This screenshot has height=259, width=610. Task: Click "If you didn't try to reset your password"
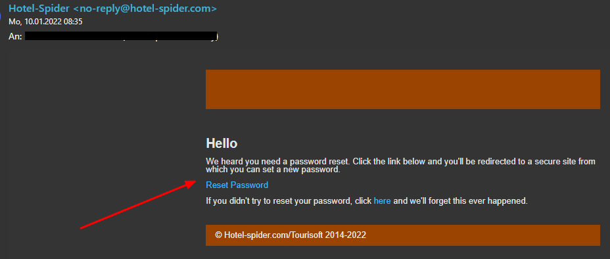tap(279, 201)
